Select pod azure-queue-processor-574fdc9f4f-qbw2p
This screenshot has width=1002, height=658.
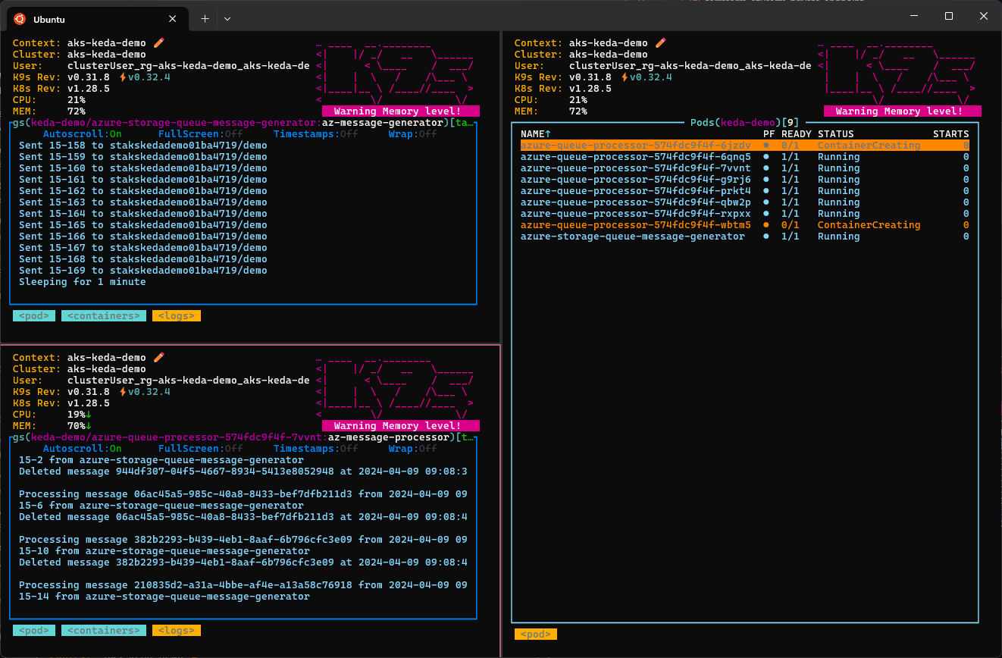(x=745, y=202)
